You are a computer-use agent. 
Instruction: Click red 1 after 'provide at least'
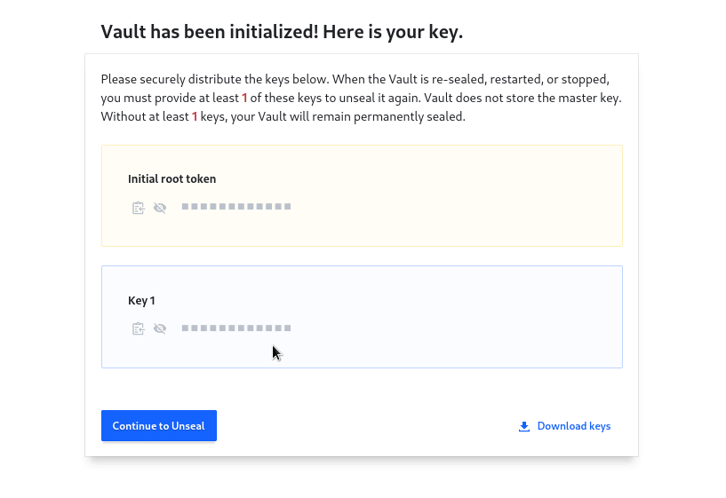click(244, 98)
